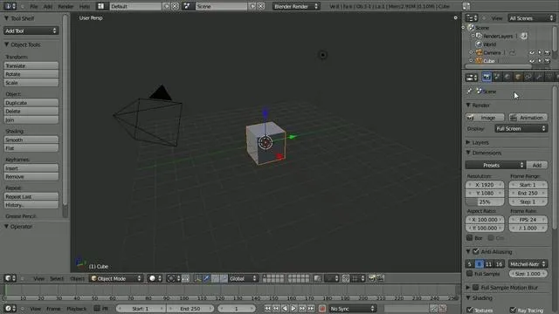Viewport: 559px width, 314px height.
Task: Enable the Border render checkbox
Action: 470,238
